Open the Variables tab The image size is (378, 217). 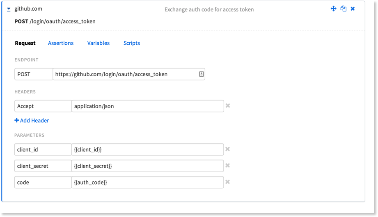99,43
